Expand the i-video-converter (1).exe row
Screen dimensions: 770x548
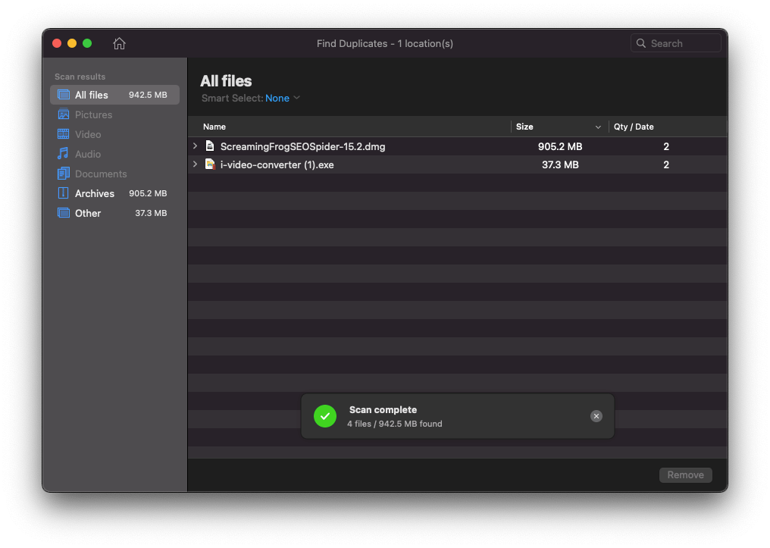(x=195, y=164)
